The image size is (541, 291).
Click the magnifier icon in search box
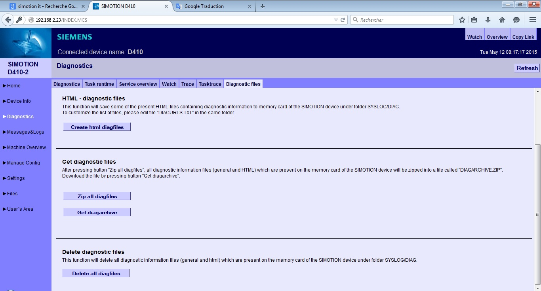click(355, 20)
